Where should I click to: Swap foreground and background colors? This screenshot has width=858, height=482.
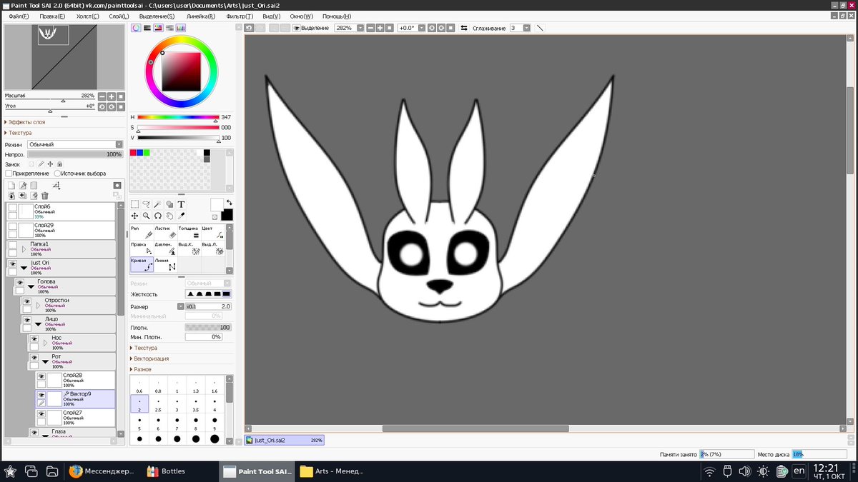pyautogui.click(x=229, y=203)
